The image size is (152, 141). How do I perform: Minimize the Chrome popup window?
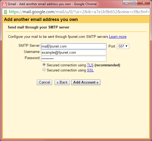coord(126,3)
